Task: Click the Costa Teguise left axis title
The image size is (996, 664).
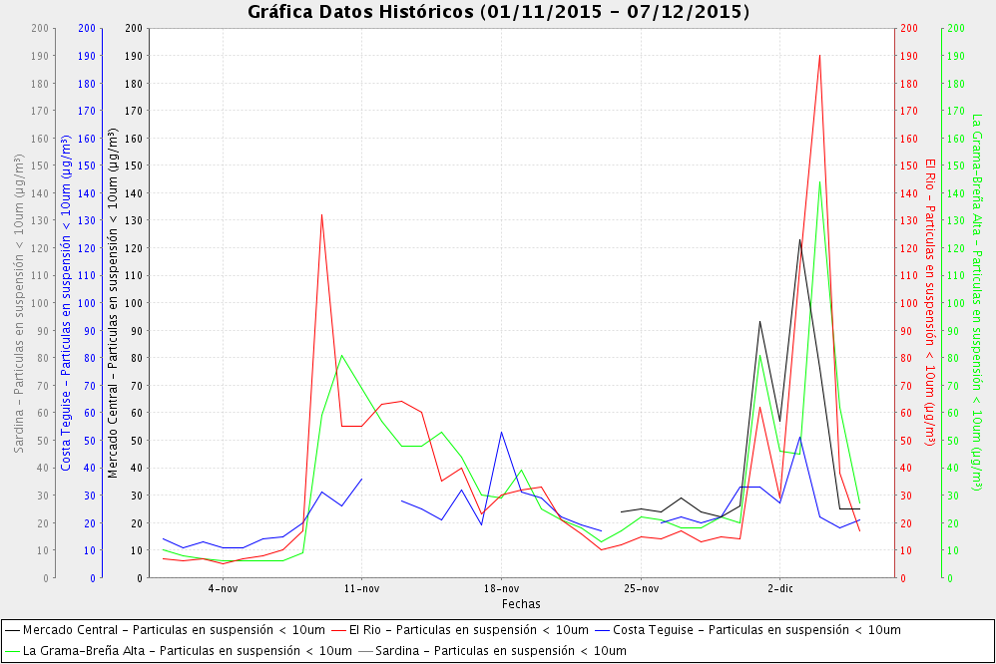Action: point(66,302)
